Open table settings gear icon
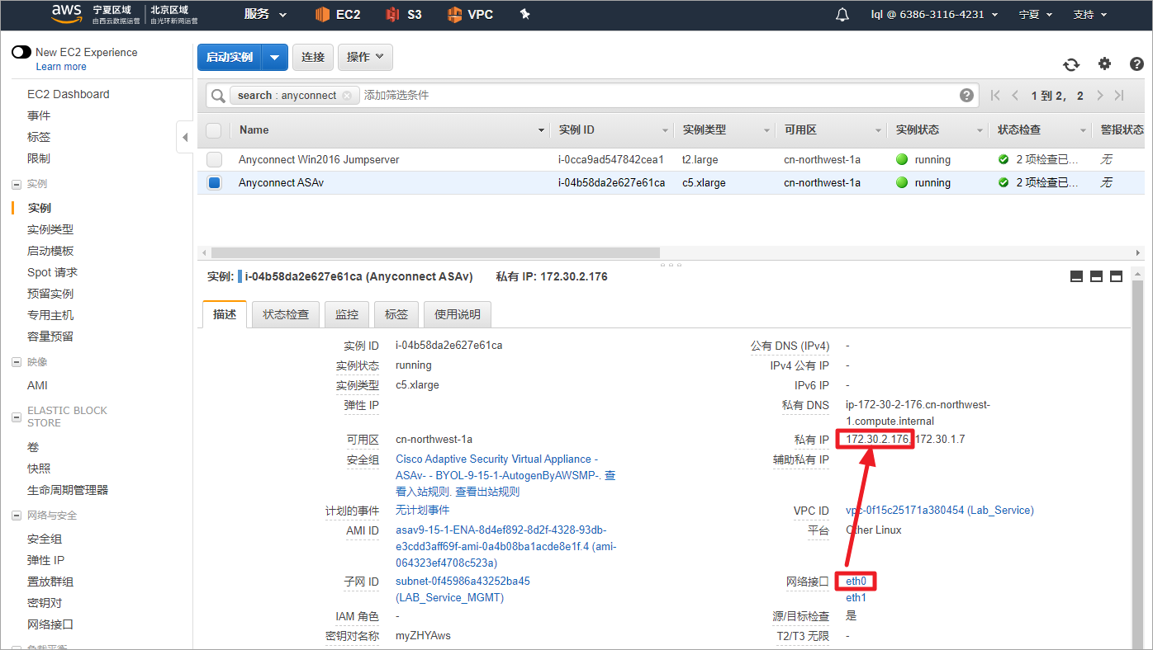Image resolution: width=1153 pixels, height=650 pixels. (x=1104, y=64)
